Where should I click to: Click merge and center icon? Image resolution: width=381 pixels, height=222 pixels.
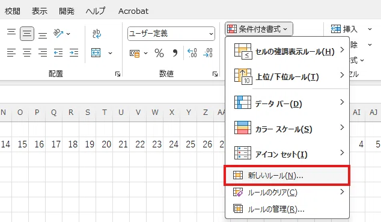96,52
